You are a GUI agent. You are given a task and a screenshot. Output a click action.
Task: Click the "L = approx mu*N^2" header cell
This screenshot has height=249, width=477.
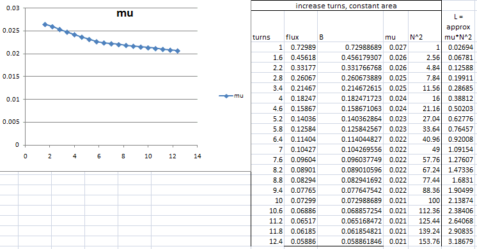(458, 26)
